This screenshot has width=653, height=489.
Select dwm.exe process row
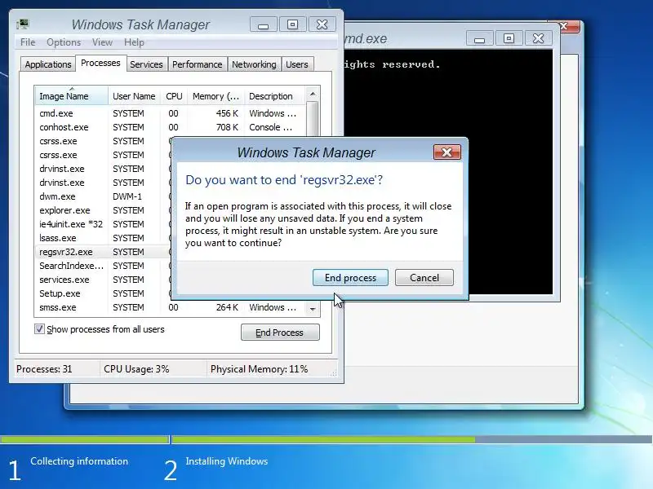(x=104, y=196)
